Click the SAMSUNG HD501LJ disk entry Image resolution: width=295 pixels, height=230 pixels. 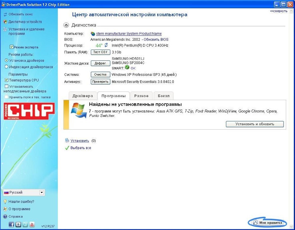(128, 58)
